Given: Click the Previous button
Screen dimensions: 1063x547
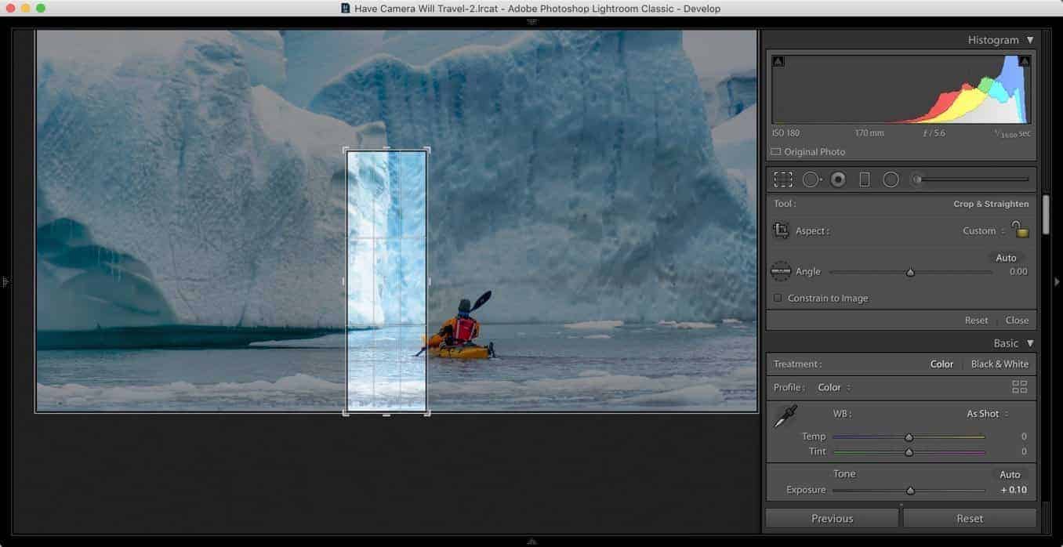Looking at the screenshot, I should click(x=832, y=518).
